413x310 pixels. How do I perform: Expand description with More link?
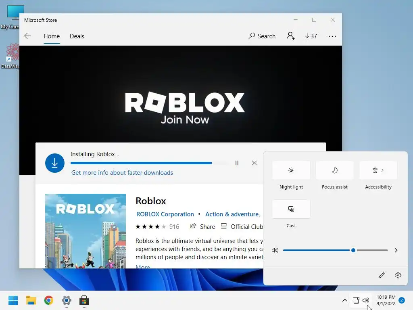142,266
